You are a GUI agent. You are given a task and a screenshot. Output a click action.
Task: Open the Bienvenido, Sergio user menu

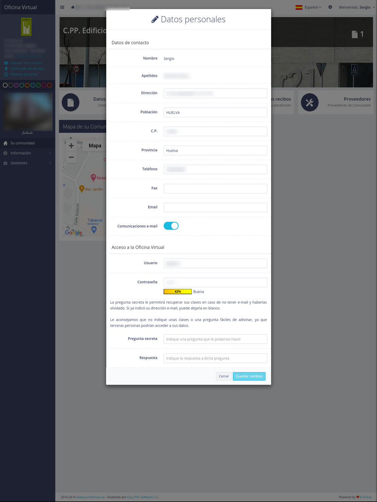357,7
